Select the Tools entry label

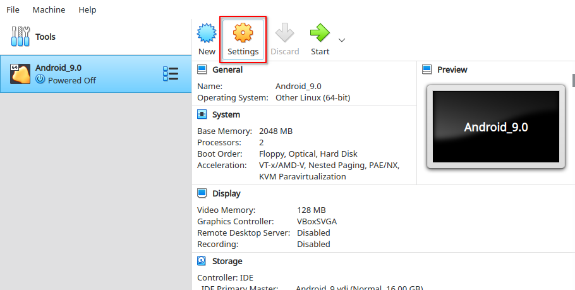tap(45, 37)
